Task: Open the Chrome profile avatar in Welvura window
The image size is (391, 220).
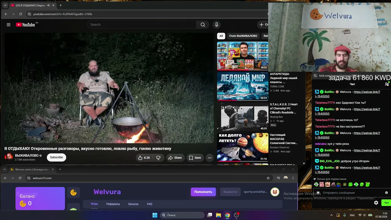Action: pos(286,178)
